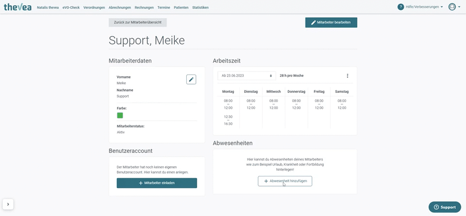The width and height of the screenshot is (466, 216).
Task: Go to eVO-Check
Action: [71, 7]
